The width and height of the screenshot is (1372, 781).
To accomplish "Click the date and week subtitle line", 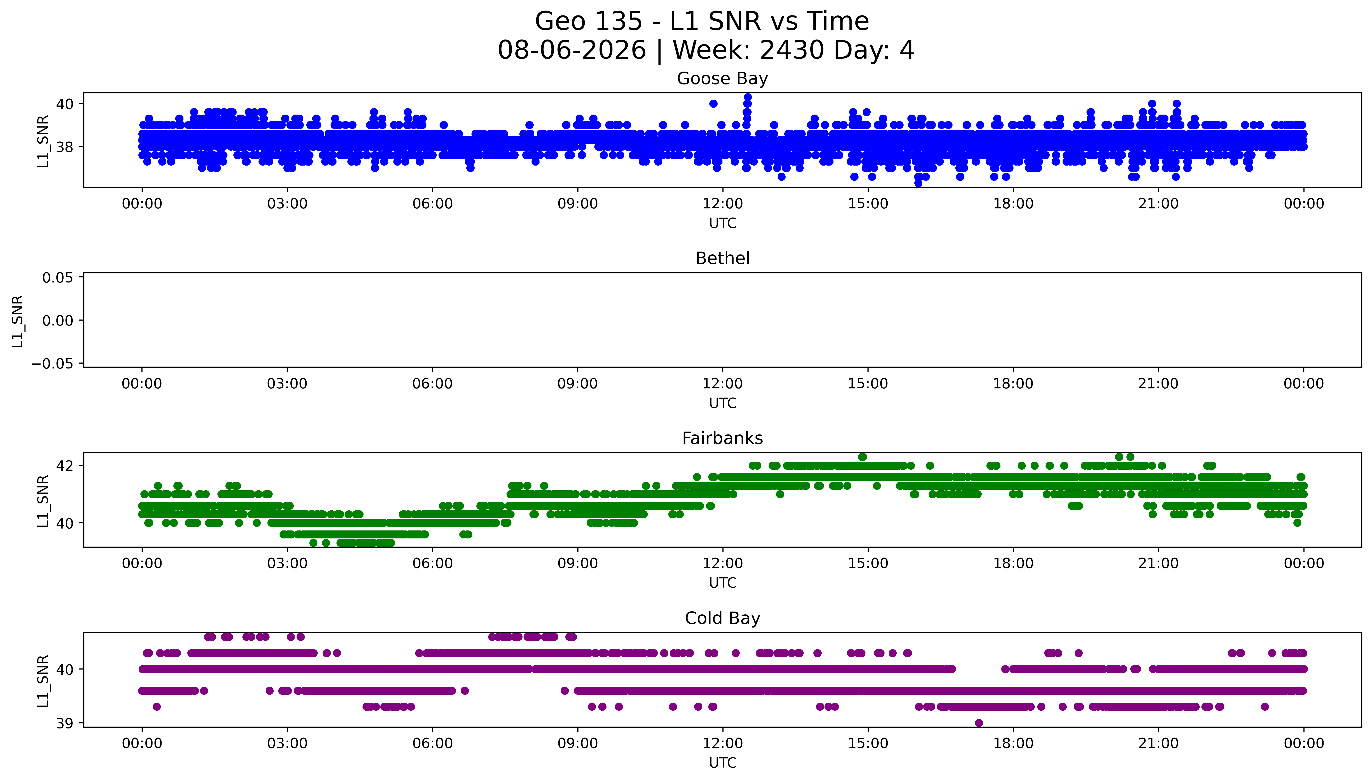I will click(x=706, y=50).
